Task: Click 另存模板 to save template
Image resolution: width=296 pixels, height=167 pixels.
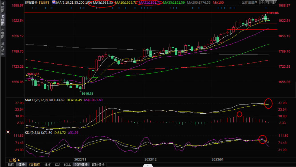Action: coord(81,165)
